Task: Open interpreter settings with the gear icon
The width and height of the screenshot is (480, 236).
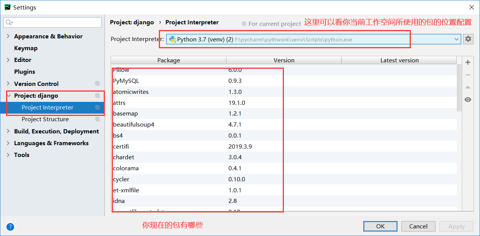Action: click(x=468, y=39)
